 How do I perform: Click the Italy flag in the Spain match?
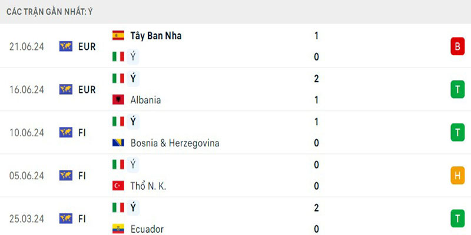pyautogui.click(x=118, y=56)
